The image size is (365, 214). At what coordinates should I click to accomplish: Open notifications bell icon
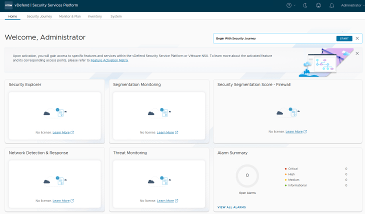[332, 5]
